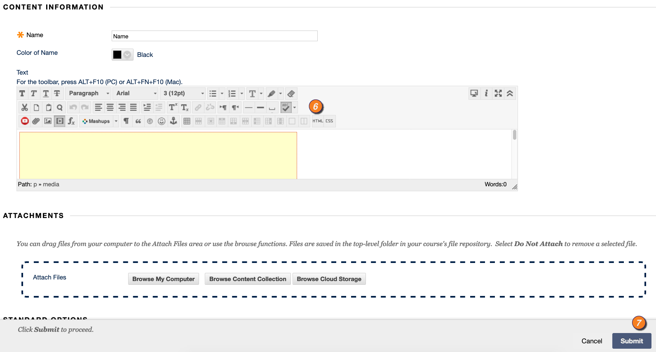Click into the Name input field
656x352 pixels.
coord(215,36)
